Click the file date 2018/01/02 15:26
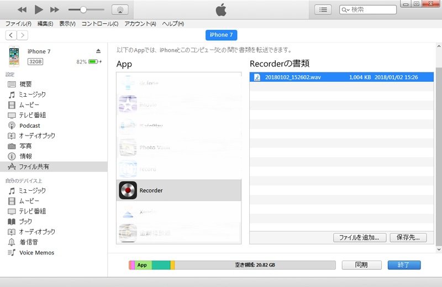Screen dimensions: 442x287 coord(396,77)
